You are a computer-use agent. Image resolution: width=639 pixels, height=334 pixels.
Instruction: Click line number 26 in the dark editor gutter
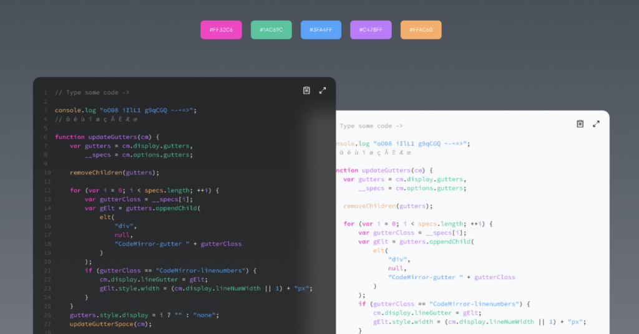(x=46, y=315)
